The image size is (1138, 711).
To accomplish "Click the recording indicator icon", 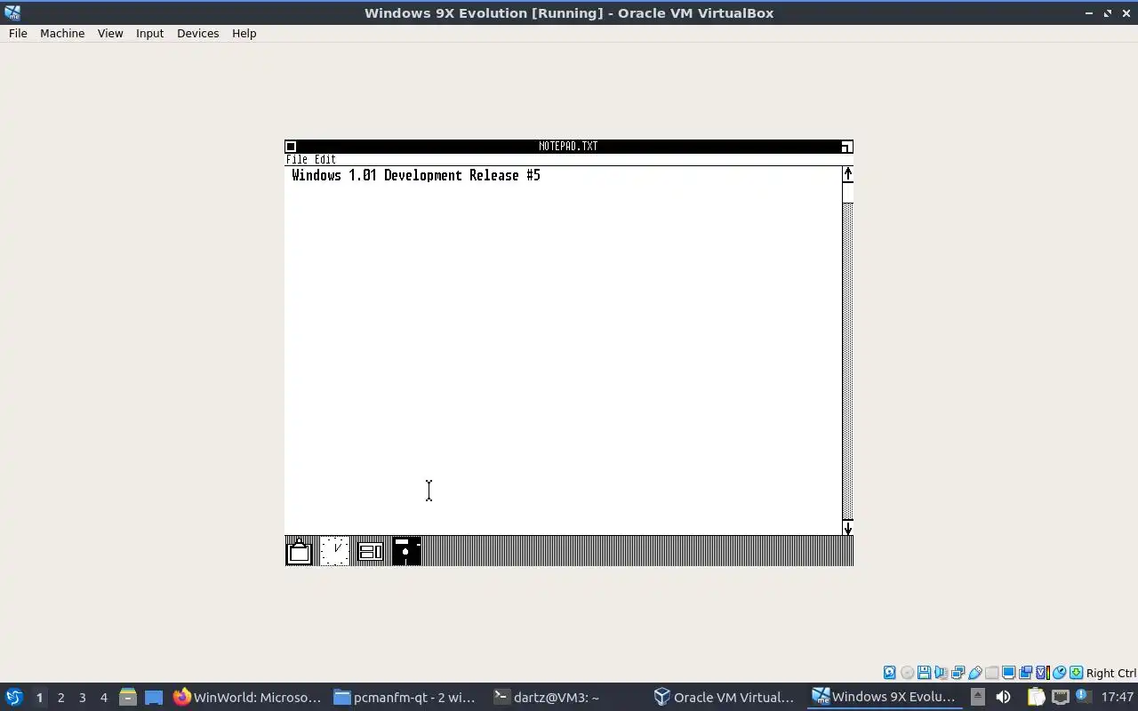I will point(1025,673).
